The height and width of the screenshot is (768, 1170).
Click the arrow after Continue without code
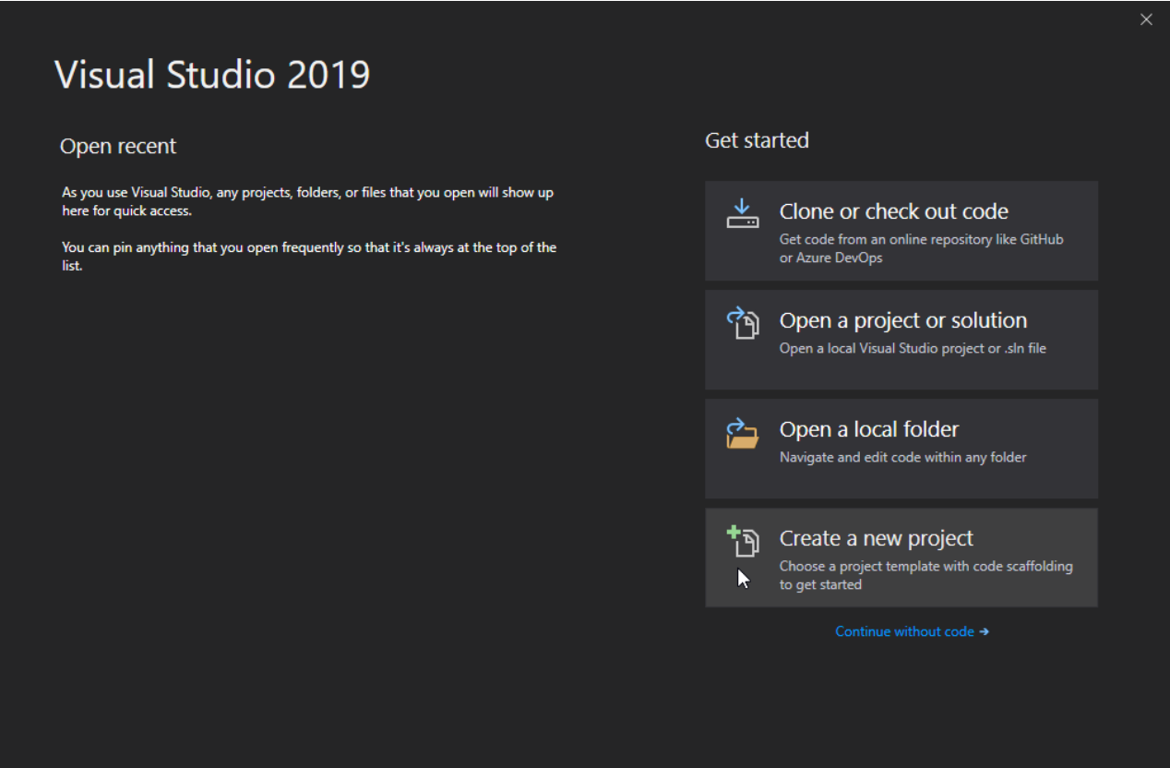[984, 631]
